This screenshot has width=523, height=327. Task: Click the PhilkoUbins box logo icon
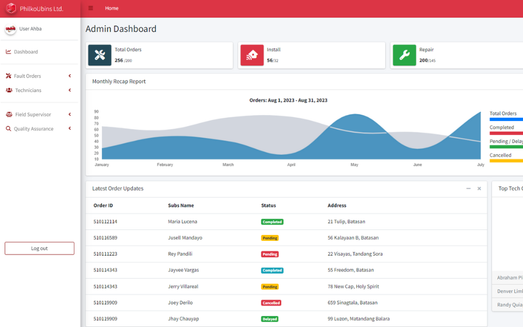click(x=11, y=8)
